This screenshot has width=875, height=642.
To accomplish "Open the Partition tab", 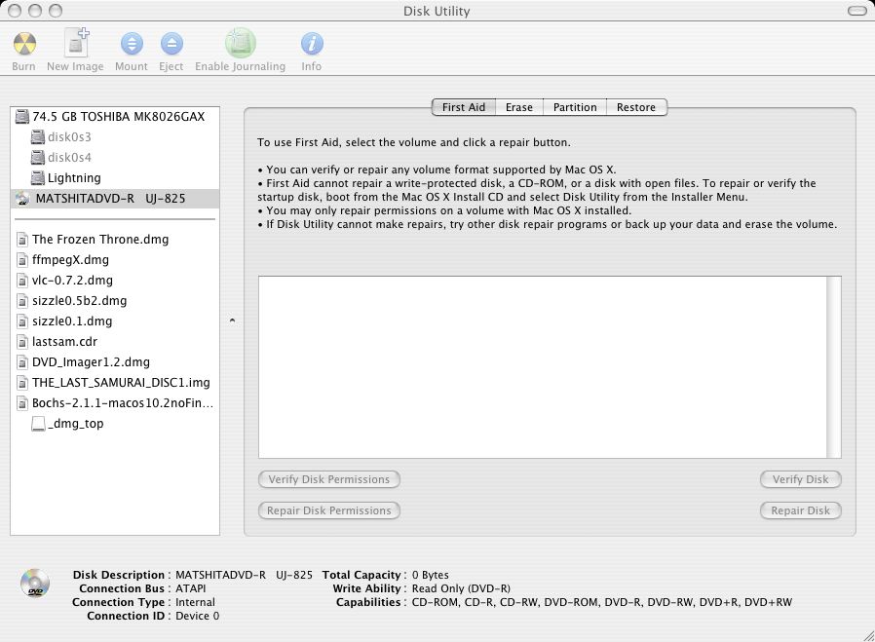I will tap(575, 107).
